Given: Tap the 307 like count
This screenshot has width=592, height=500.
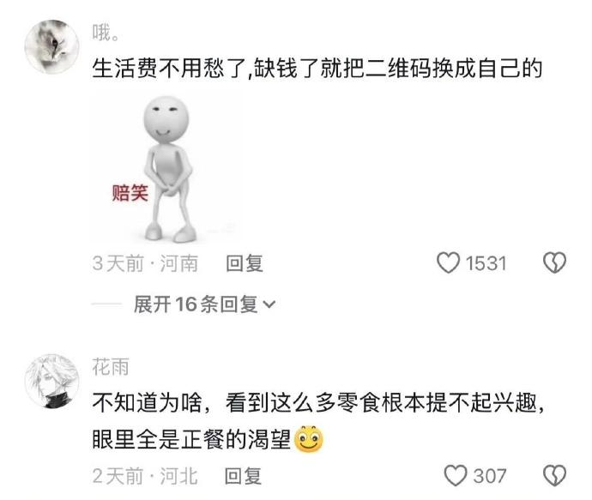Looking at the screenshot, I should click(490, 476).
